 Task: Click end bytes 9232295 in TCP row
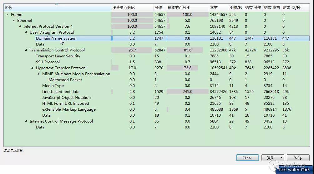271,50
